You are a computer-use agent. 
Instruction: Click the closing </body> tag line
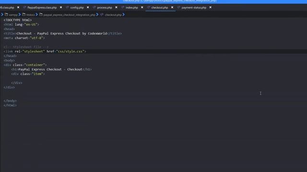tap(10, 101)
